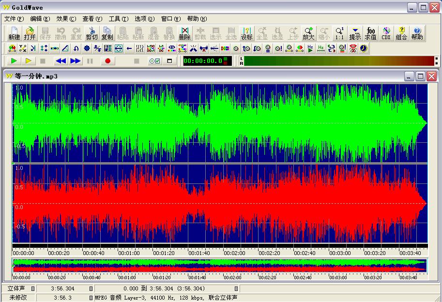Image resolution: width=442 pixels, height=302 pixels.
Task: Click the 提示 (Cue points) icon
Action: coord(355,33)
